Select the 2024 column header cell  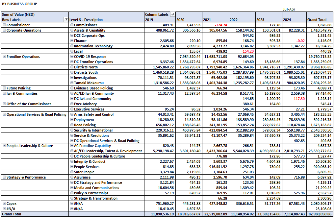point(294,20)
